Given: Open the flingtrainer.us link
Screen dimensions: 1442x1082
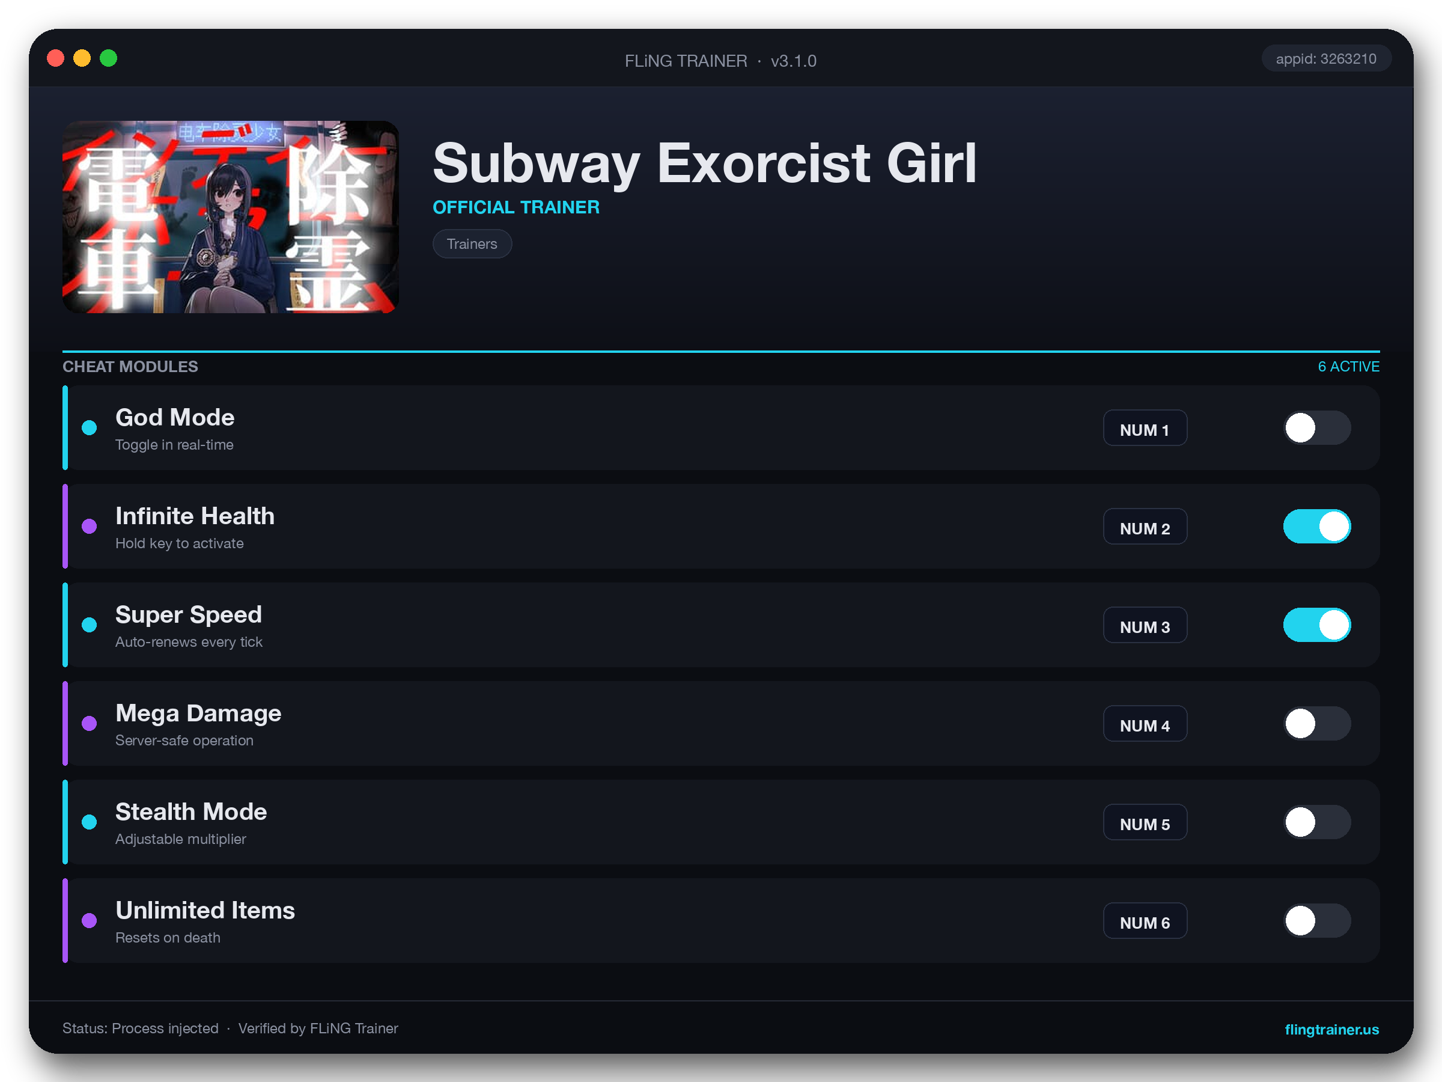Looking at the screenshot, I should (x=1331, y=1029).
